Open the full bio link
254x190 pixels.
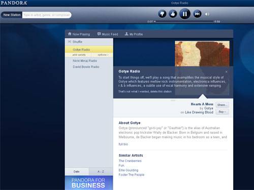[123, 144]
